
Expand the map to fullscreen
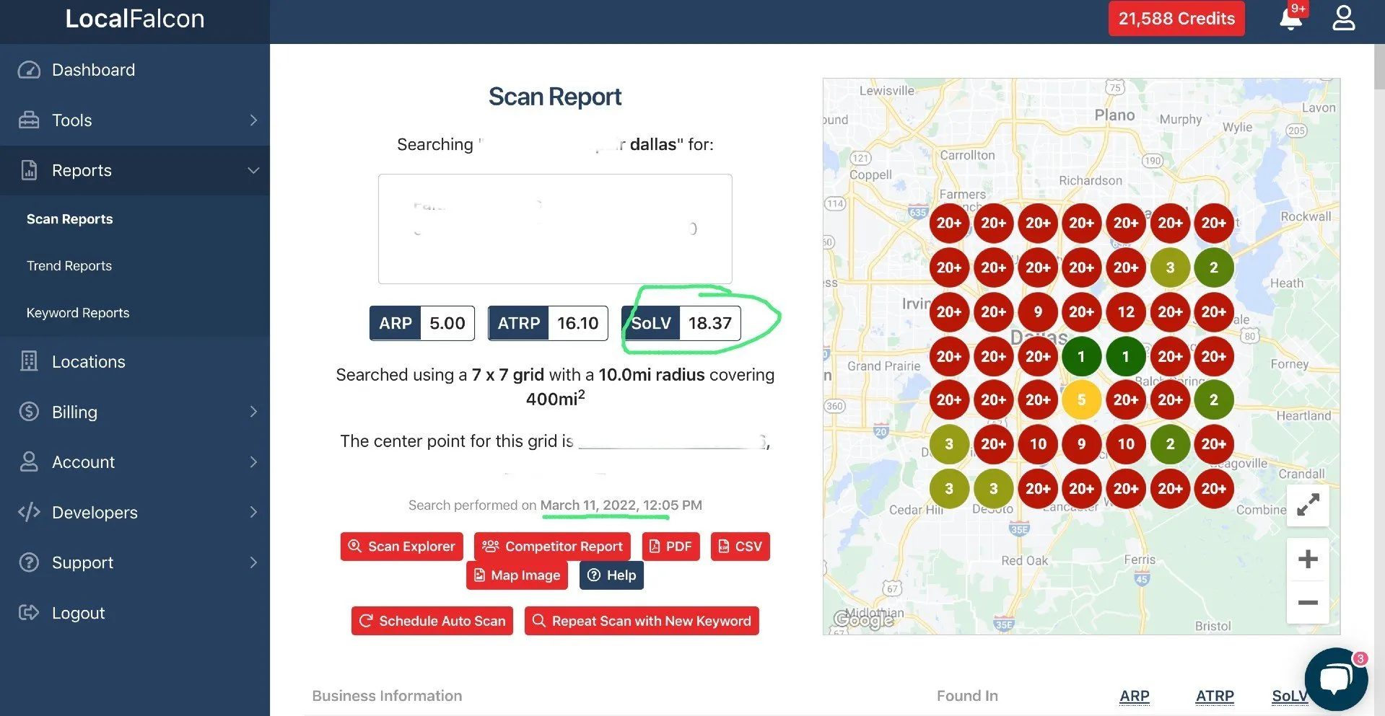(1308, 505)
